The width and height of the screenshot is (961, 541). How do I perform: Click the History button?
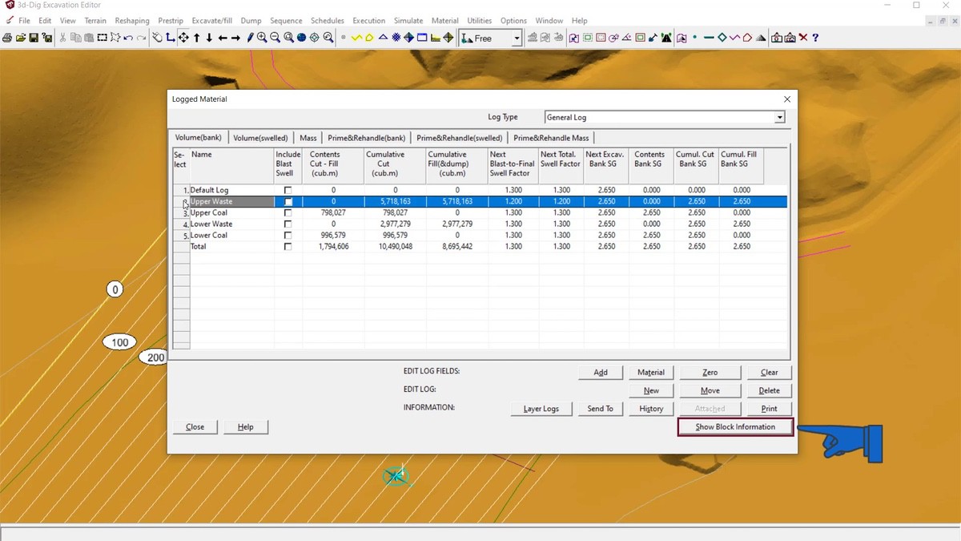[651, 409]
